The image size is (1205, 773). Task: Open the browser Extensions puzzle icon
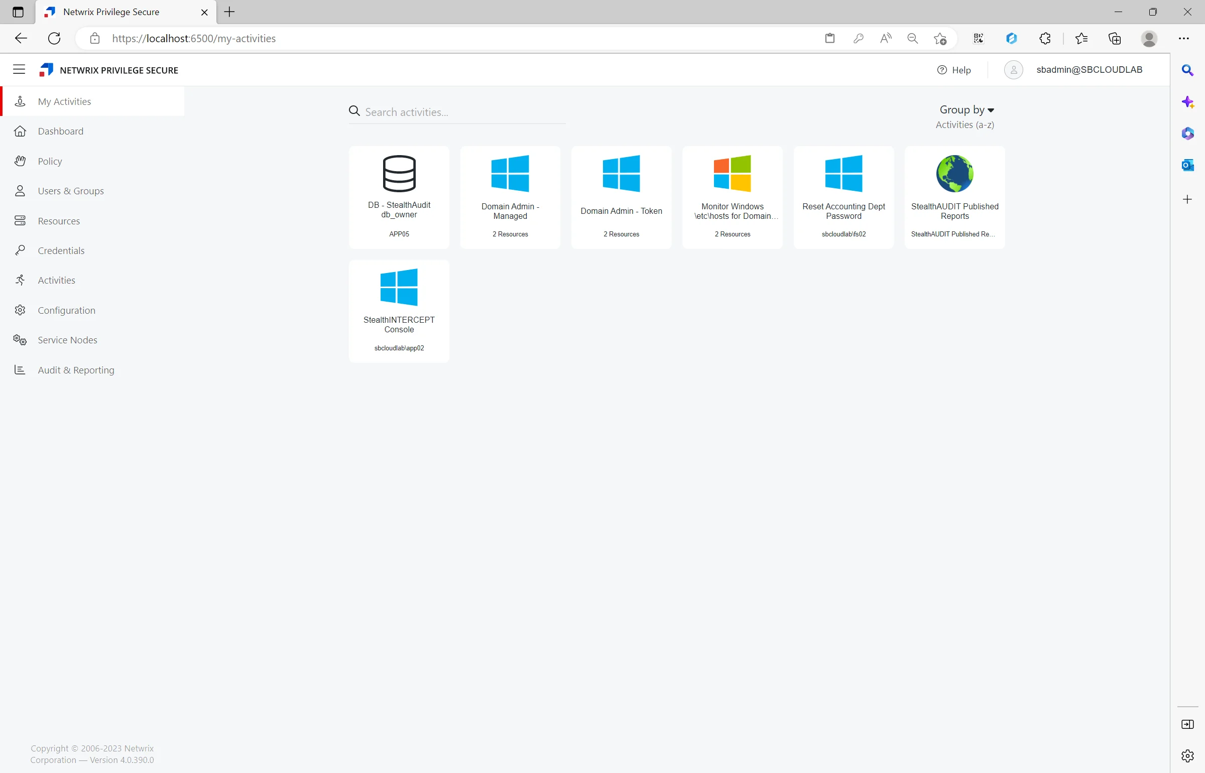[1045, 39]
